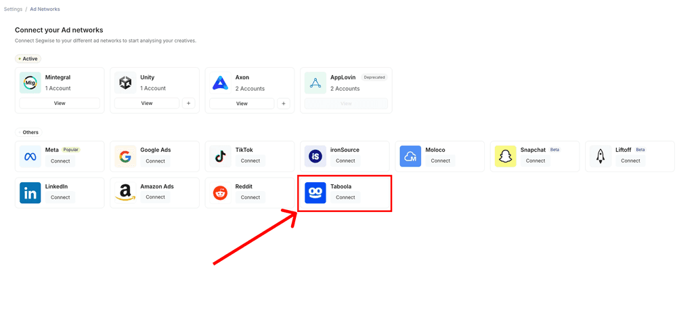Click the Meta logo icon
The image size is (677, 332).
30,156
